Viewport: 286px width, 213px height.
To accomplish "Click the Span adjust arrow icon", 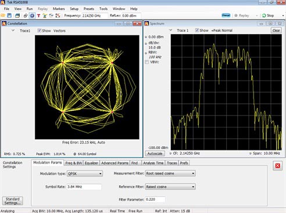I will coord(251,153).
